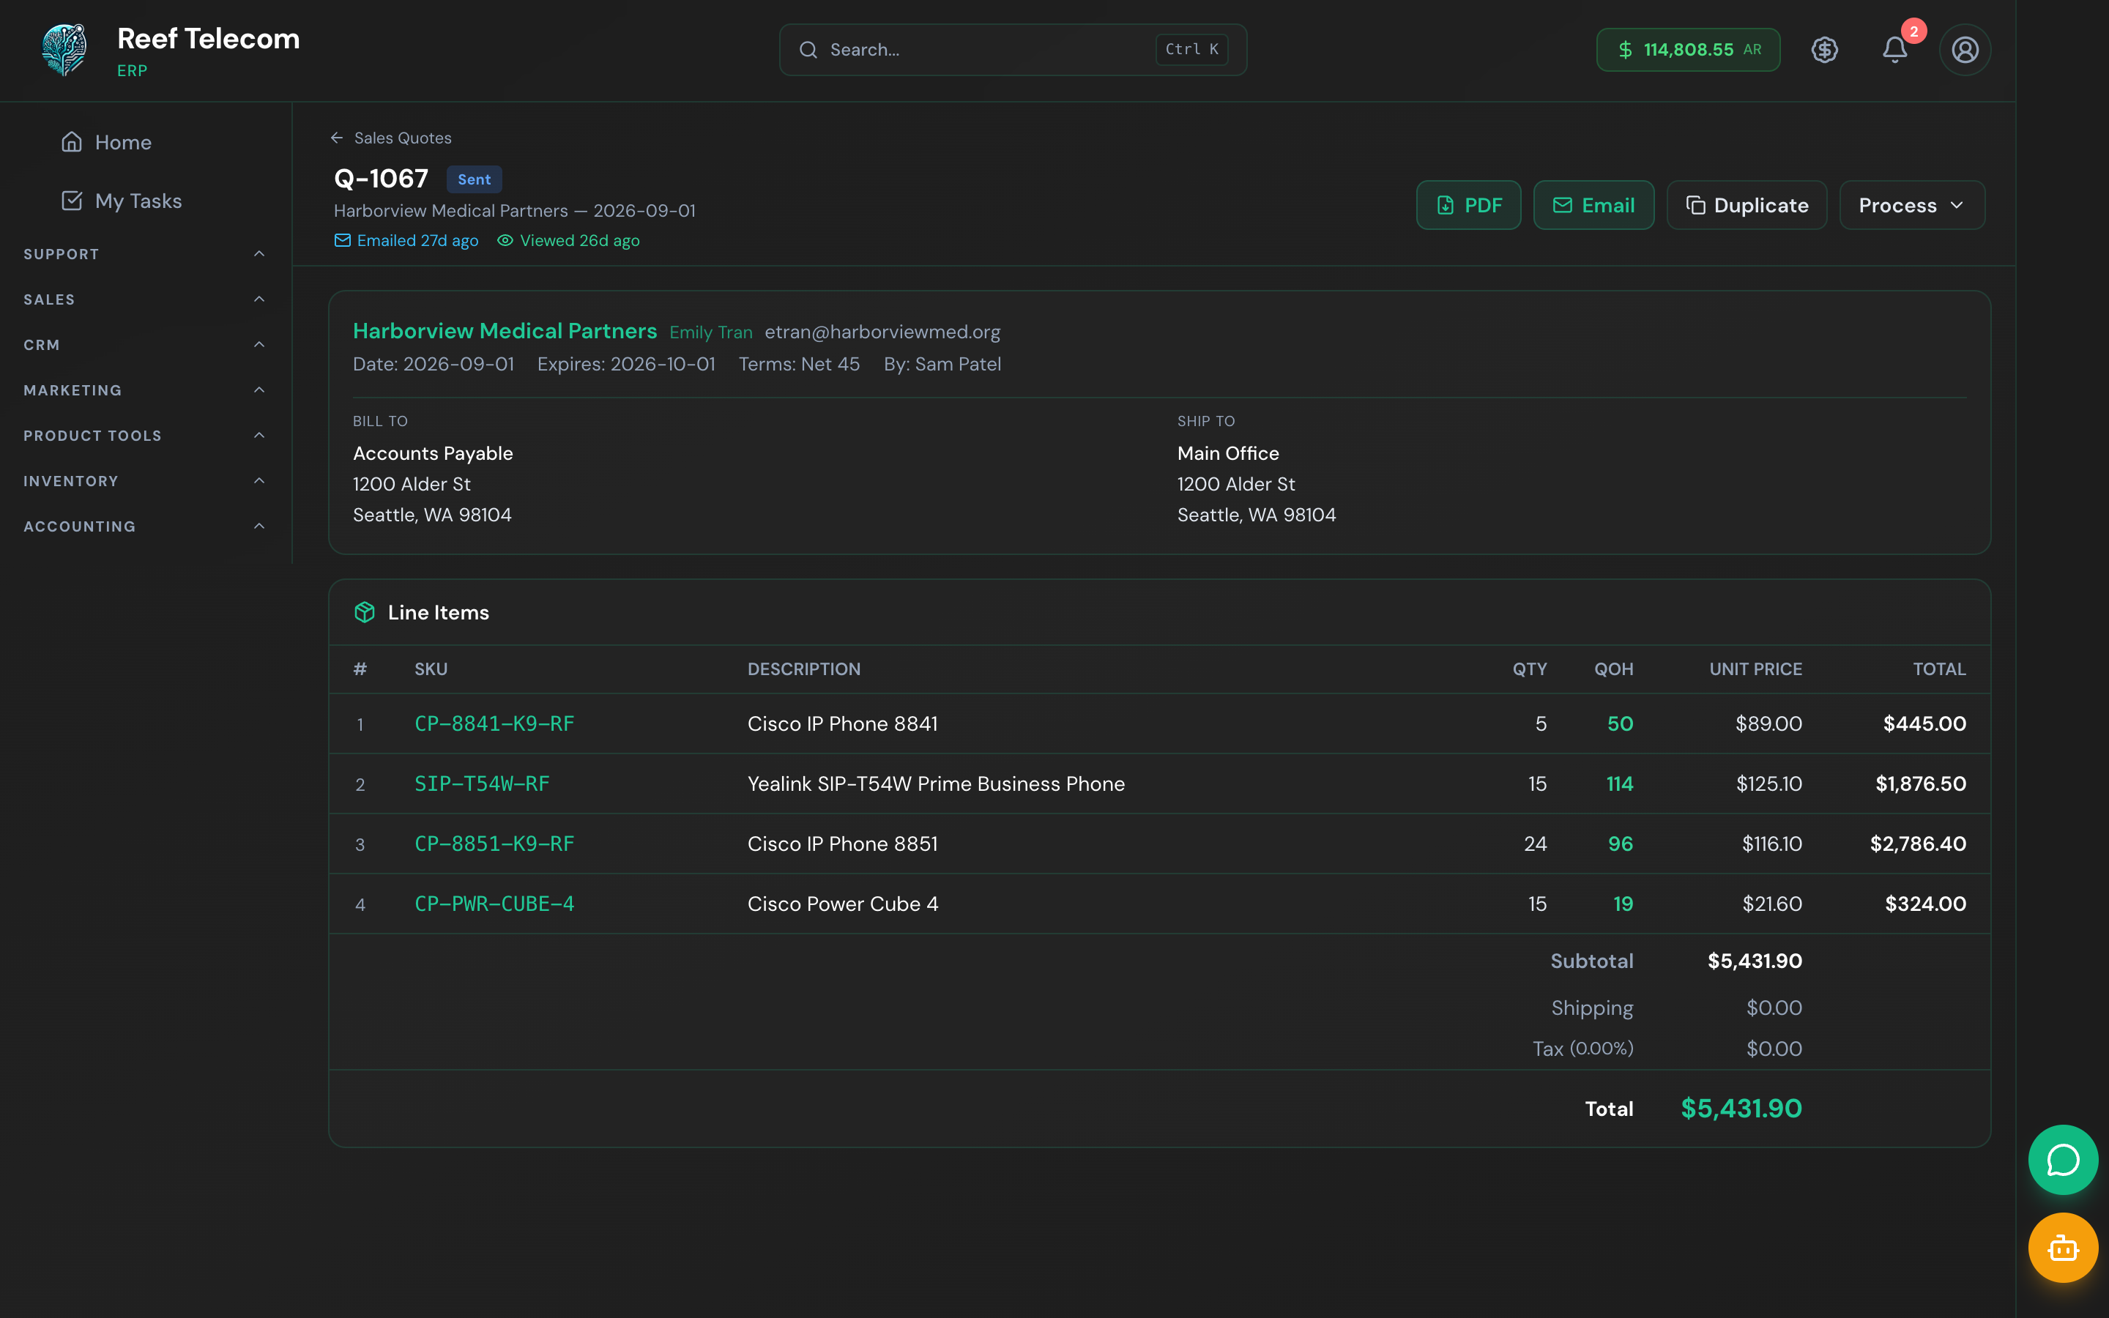Expand the CRM sidebar section
2109x1318 pixels.
click(146, 344)
